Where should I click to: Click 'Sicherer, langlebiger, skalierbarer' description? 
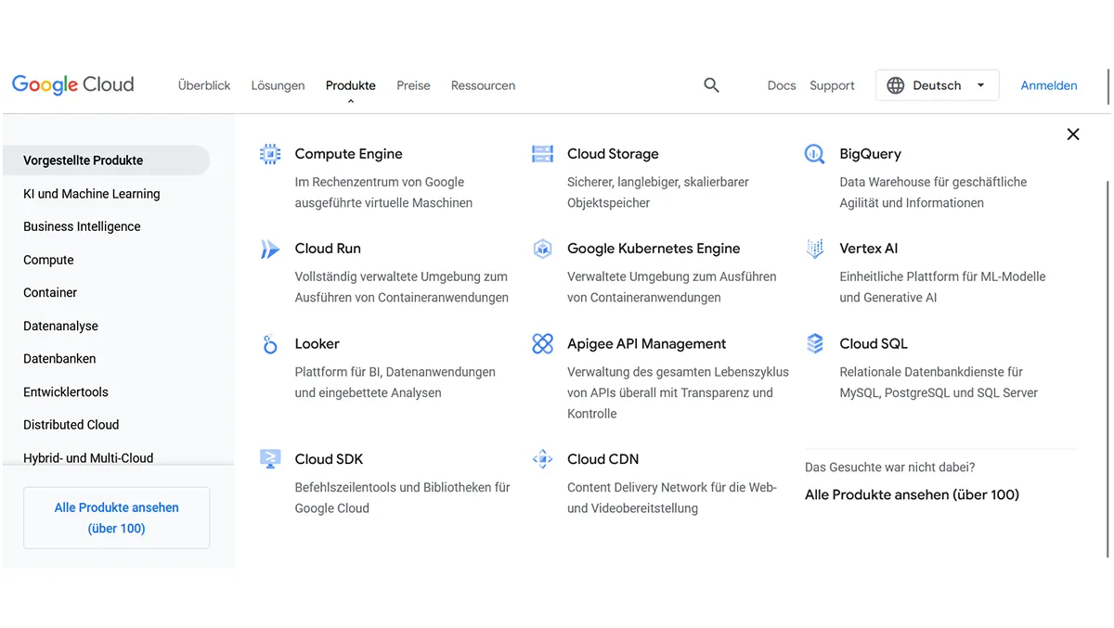click(658, 182)
